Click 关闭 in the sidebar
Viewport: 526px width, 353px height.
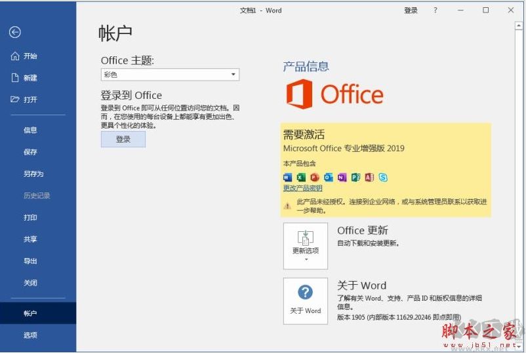pyautogui.click(x=30, y=283)
